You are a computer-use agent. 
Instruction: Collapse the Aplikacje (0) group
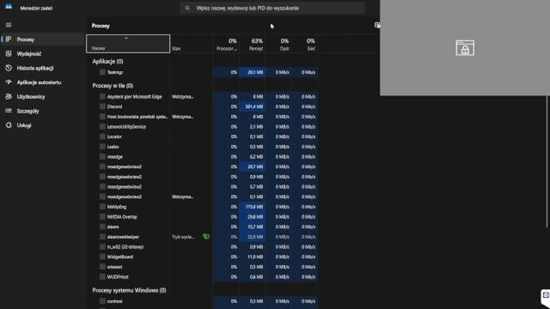point(108,61)
